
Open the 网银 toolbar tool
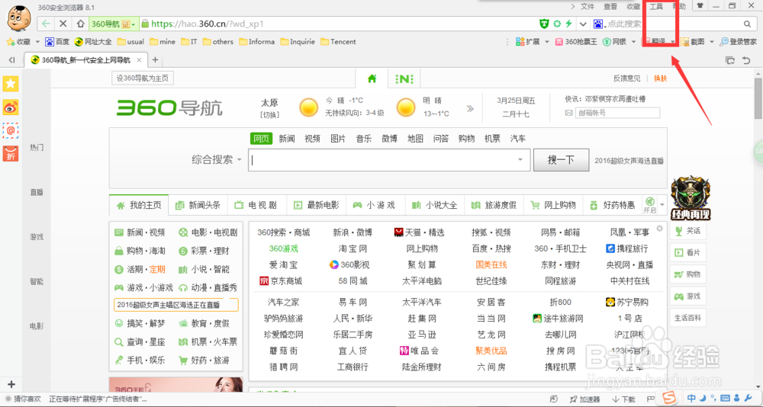(x=614, y=42)
